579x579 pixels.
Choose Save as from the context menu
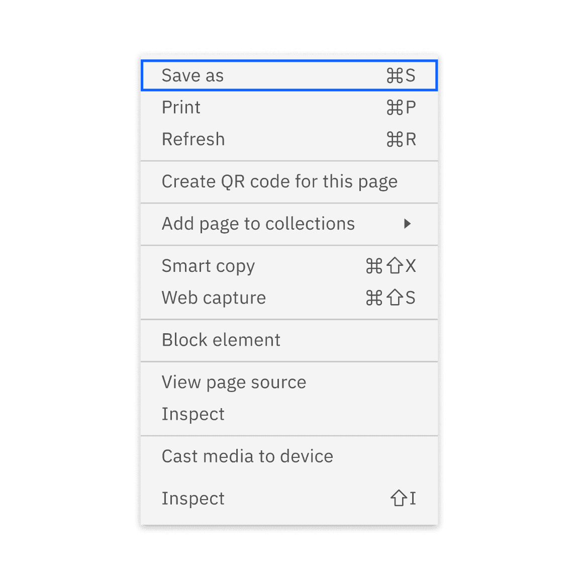click(x=193, y=75)
